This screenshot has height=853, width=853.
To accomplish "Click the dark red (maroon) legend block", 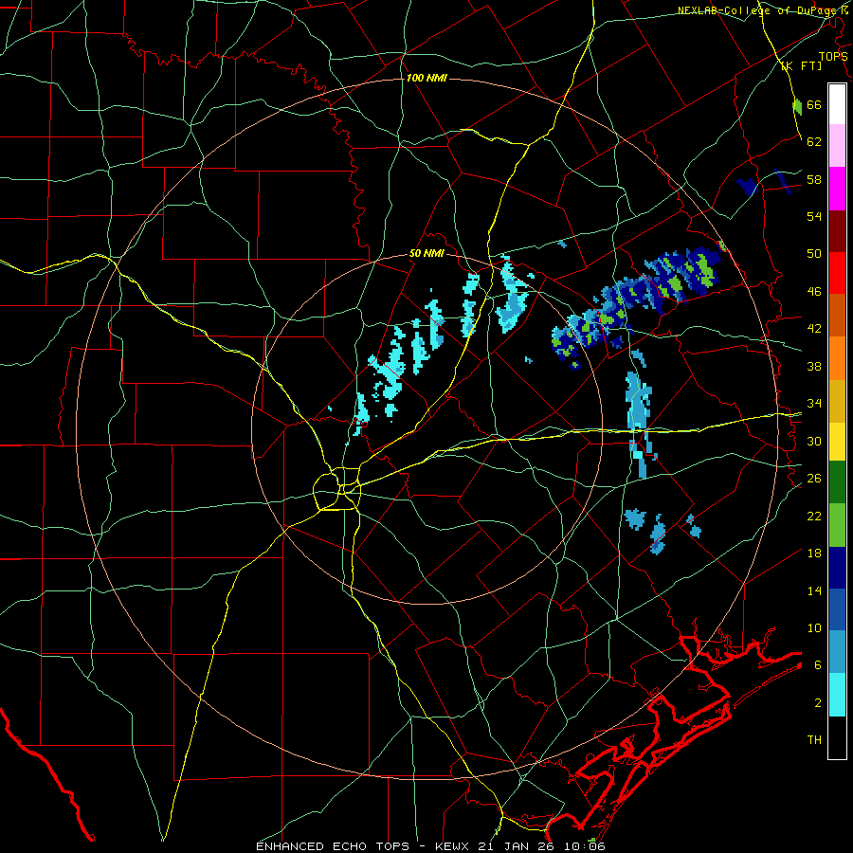I will pyautogui.click(x=837, y=230).
